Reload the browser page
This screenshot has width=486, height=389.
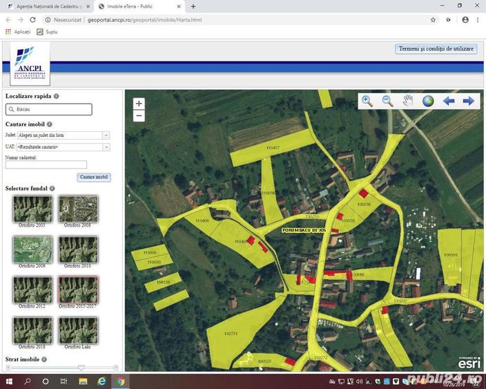pos(32,20)
